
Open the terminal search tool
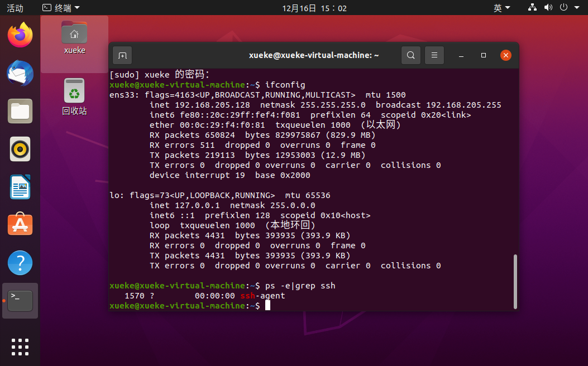click(410, 55)
